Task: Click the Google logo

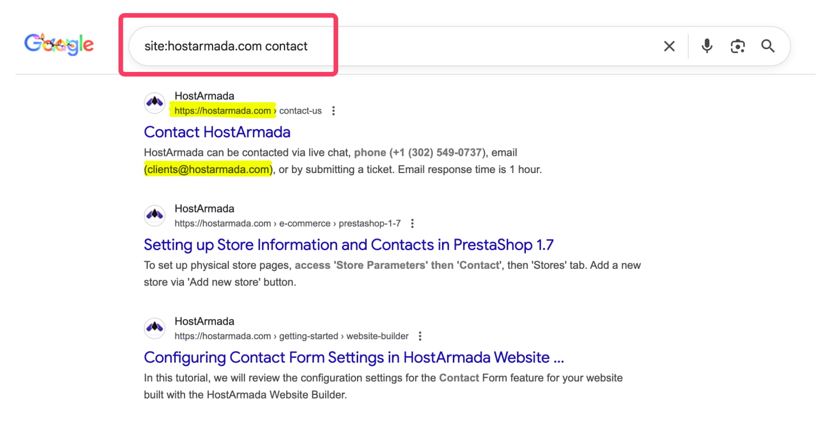Action: (x=59, y=44)
